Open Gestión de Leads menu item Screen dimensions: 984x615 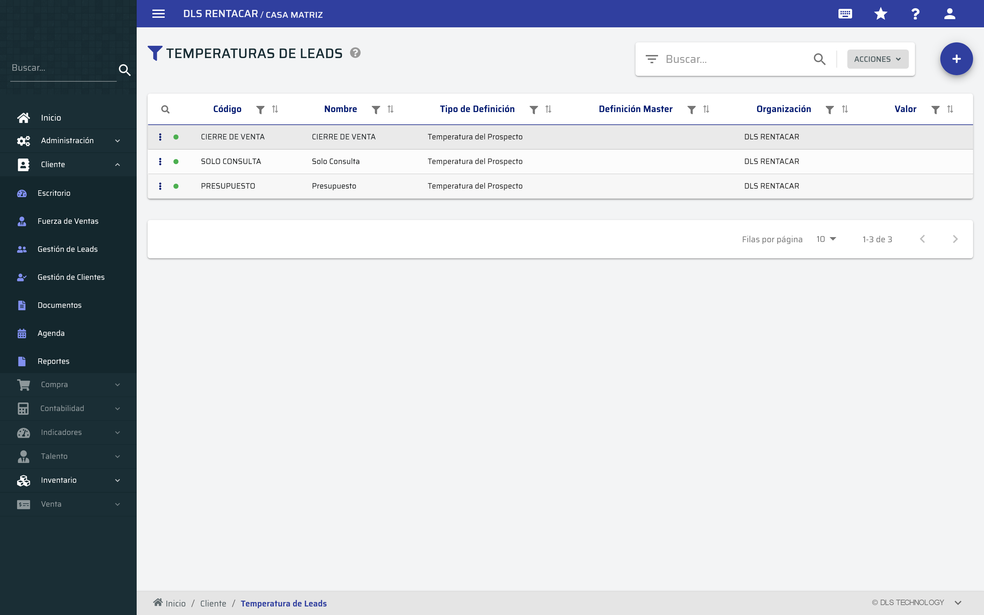(x=68, y=249)
